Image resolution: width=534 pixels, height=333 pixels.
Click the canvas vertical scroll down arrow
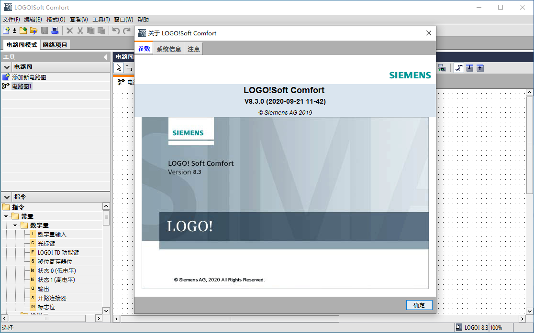[530, 311]
